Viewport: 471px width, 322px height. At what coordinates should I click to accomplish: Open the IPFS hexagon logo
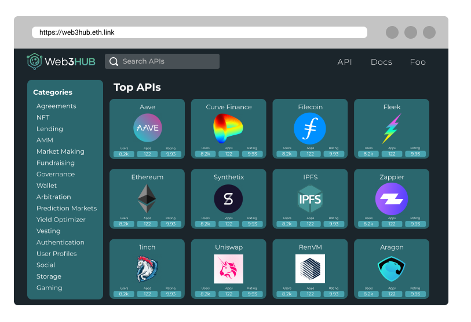coord(310,199)
